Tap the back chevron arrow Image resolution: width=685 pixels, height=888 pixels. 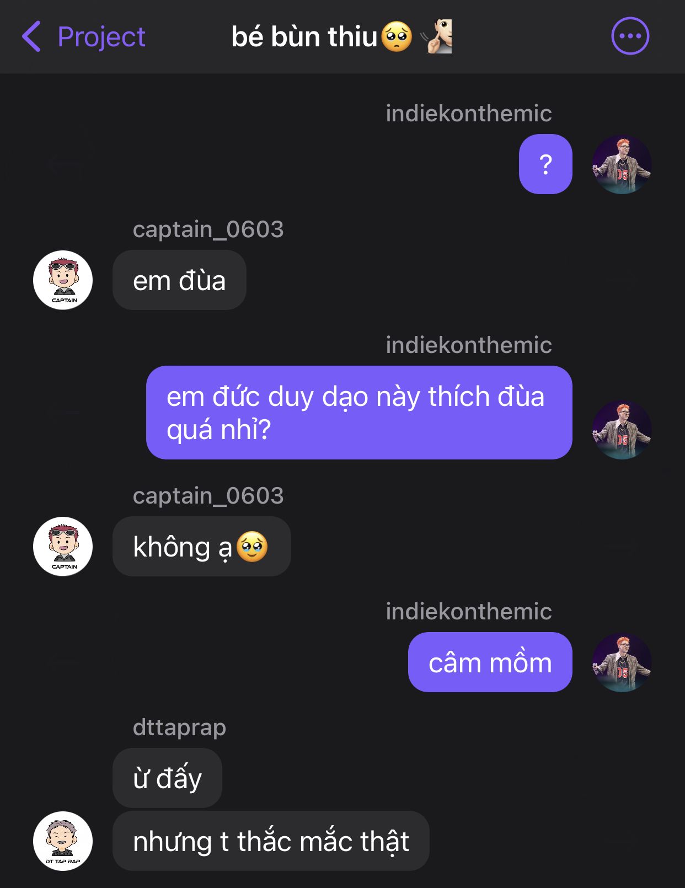tap(31, 36)
